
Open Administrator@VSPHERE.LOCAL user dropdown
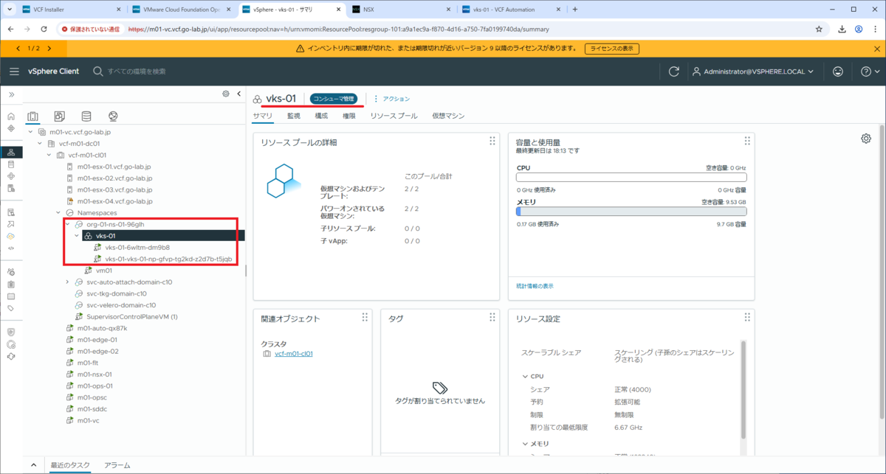[752, 72]
